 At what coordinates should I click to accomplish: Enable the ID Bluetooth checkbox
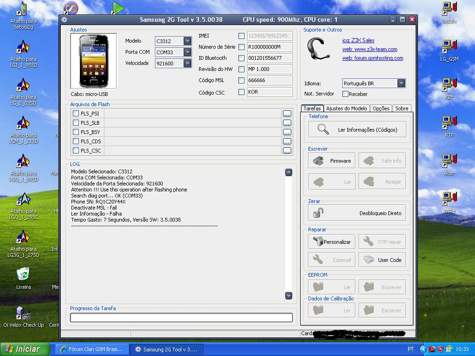click(x=241, y=58)
